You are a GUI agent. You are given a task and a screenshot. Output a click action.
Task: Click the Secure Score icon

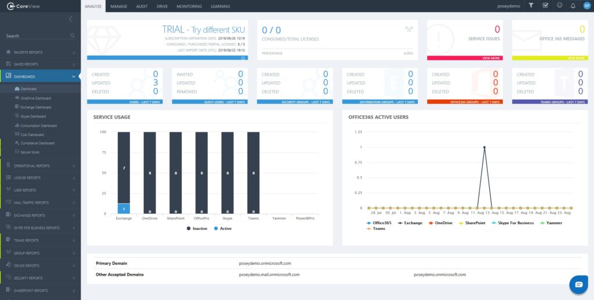tap(17, 152)
